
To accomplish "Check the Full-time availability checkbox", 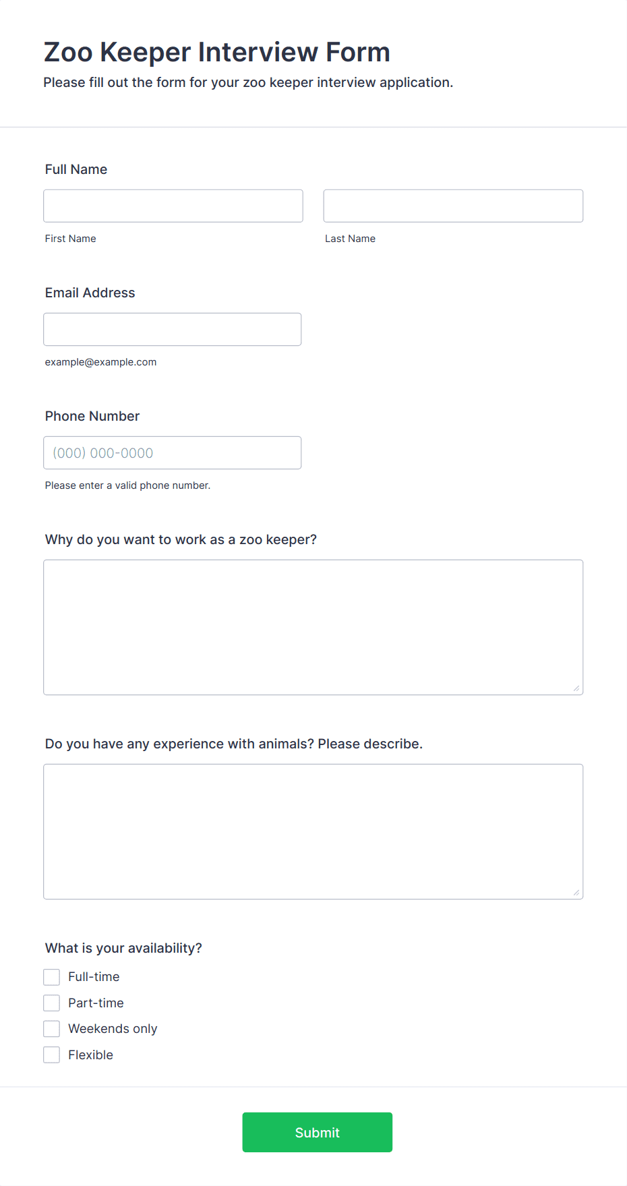I will pyautogui.click(x=52, y=977).
